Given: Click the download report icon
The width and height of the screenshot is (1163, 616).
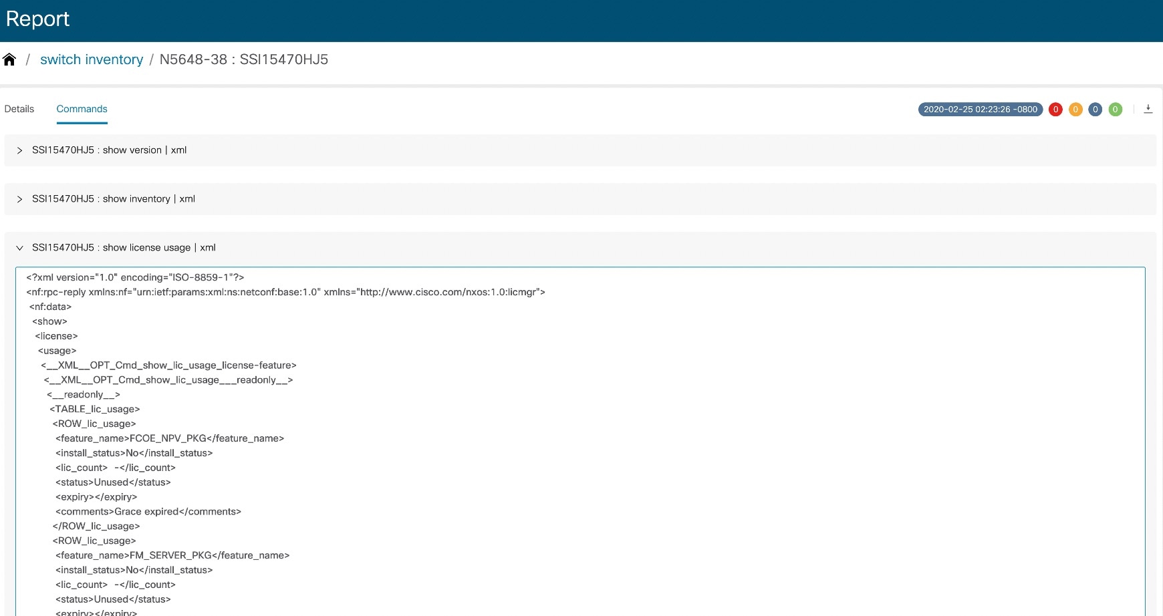Looking at the screenshot, I should [1149, 109].
